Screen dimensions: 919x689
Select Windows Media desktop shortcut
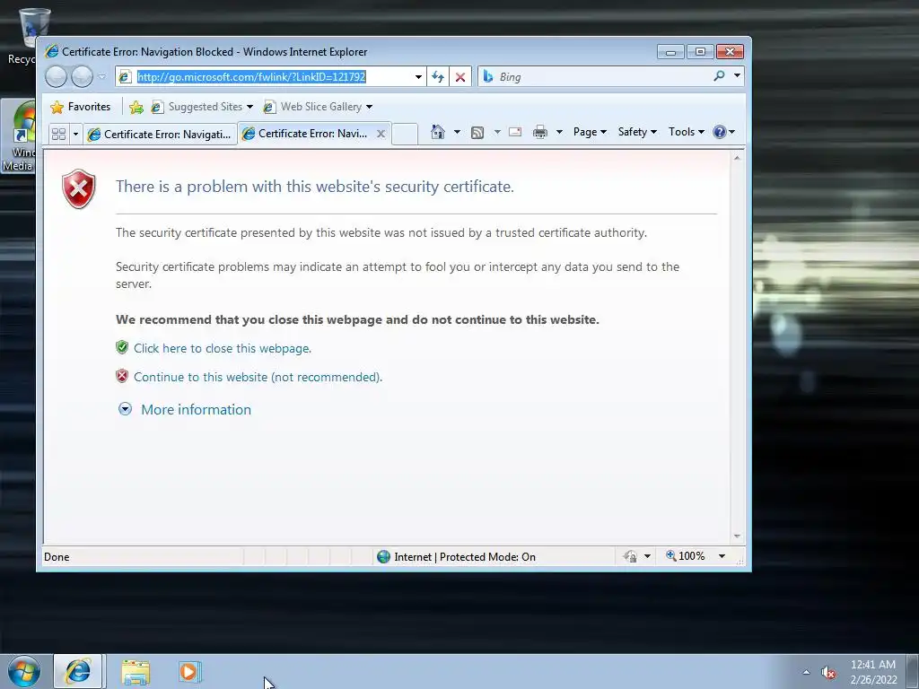click(18, 136)
